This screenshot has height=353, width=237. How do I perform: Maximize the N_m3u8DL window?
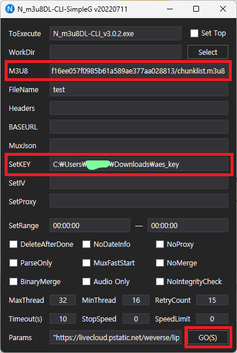196,9
